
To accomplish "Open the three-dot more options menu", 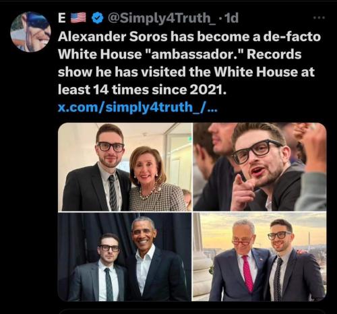I will tap(319, 18).
